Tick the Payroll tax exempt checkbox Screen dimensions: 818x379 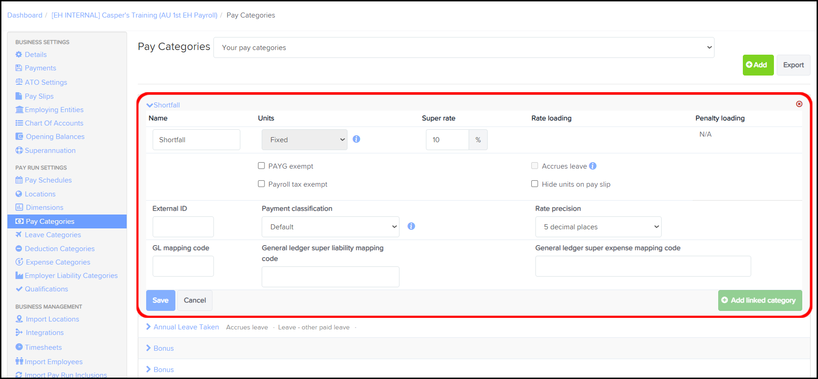point(262,184)
